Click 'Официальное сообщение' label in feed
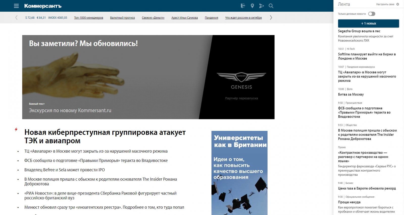This screenshot has width=404, height=215. [x=360, y=197]
